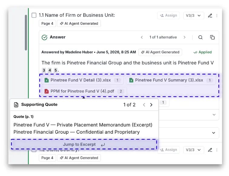Image resolution: width=229 pixels, height=176 pixels.
Task: Click Jump to Excerpt button
Action: tap(84, 144)
